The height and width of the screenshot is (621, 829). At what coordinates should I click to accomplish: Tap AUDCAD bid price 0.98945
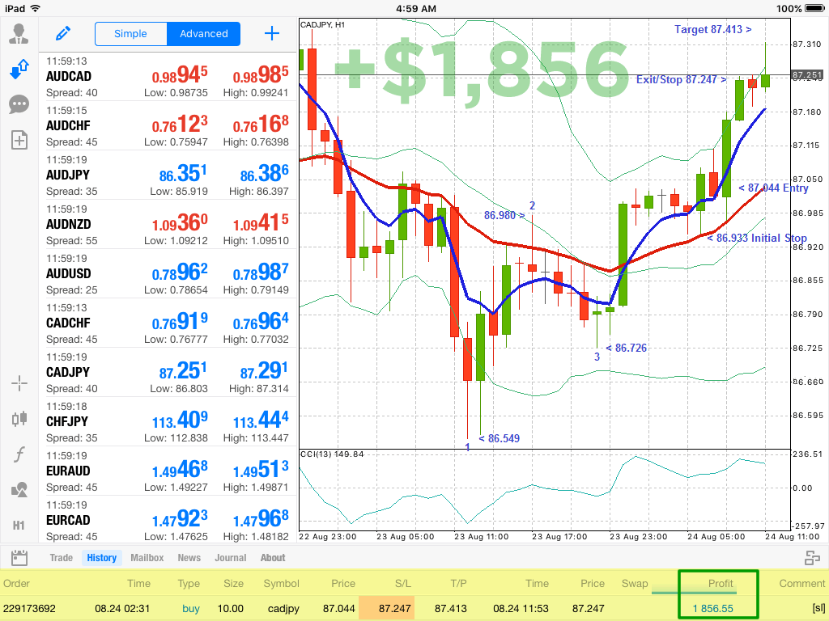[x=180, y=75]
